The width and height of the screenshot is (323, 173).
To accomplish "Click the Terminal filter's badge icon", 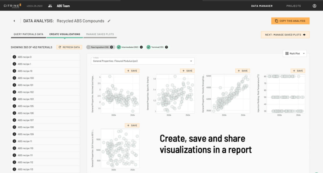I will [166, 47].
